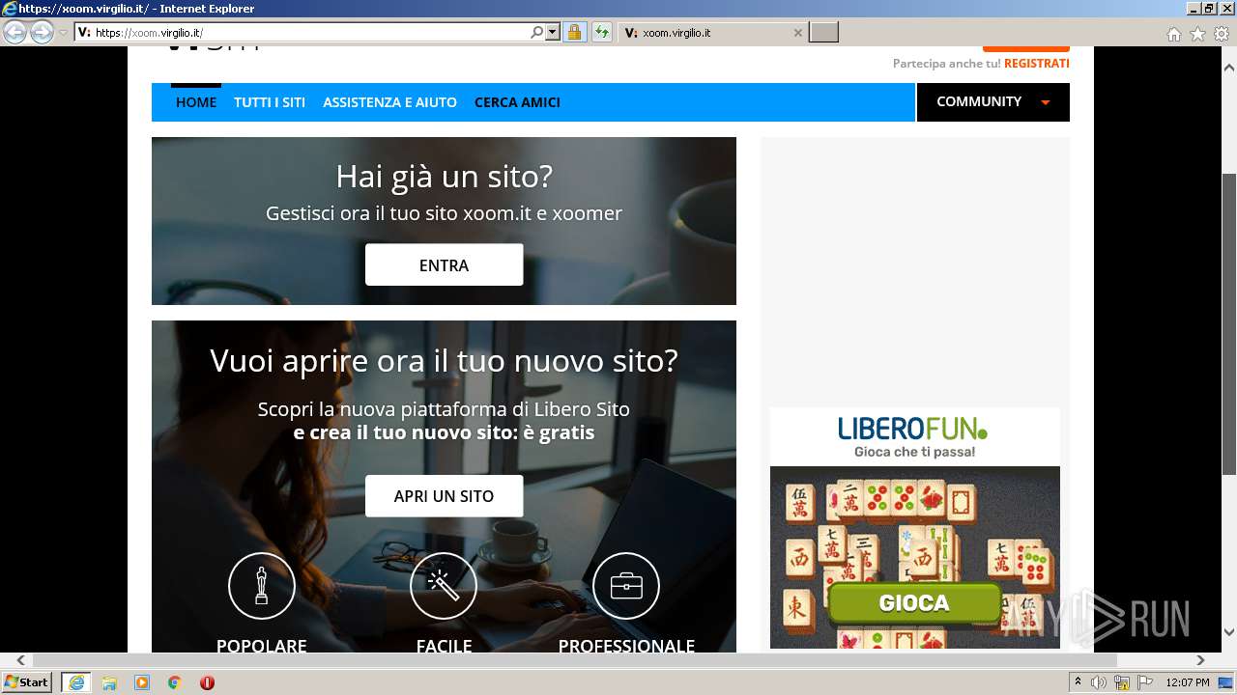Click the vertical scrollbar thumb
1237x695 pixels.
pyautogui.click(x=1229, y=323)
